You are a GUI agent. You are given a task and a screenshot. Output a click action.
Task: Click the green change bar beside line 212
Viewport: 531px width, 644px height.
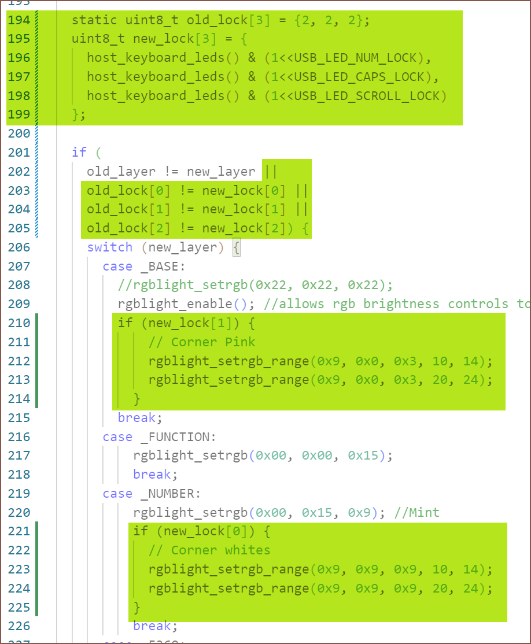click(x=36, y=361)
